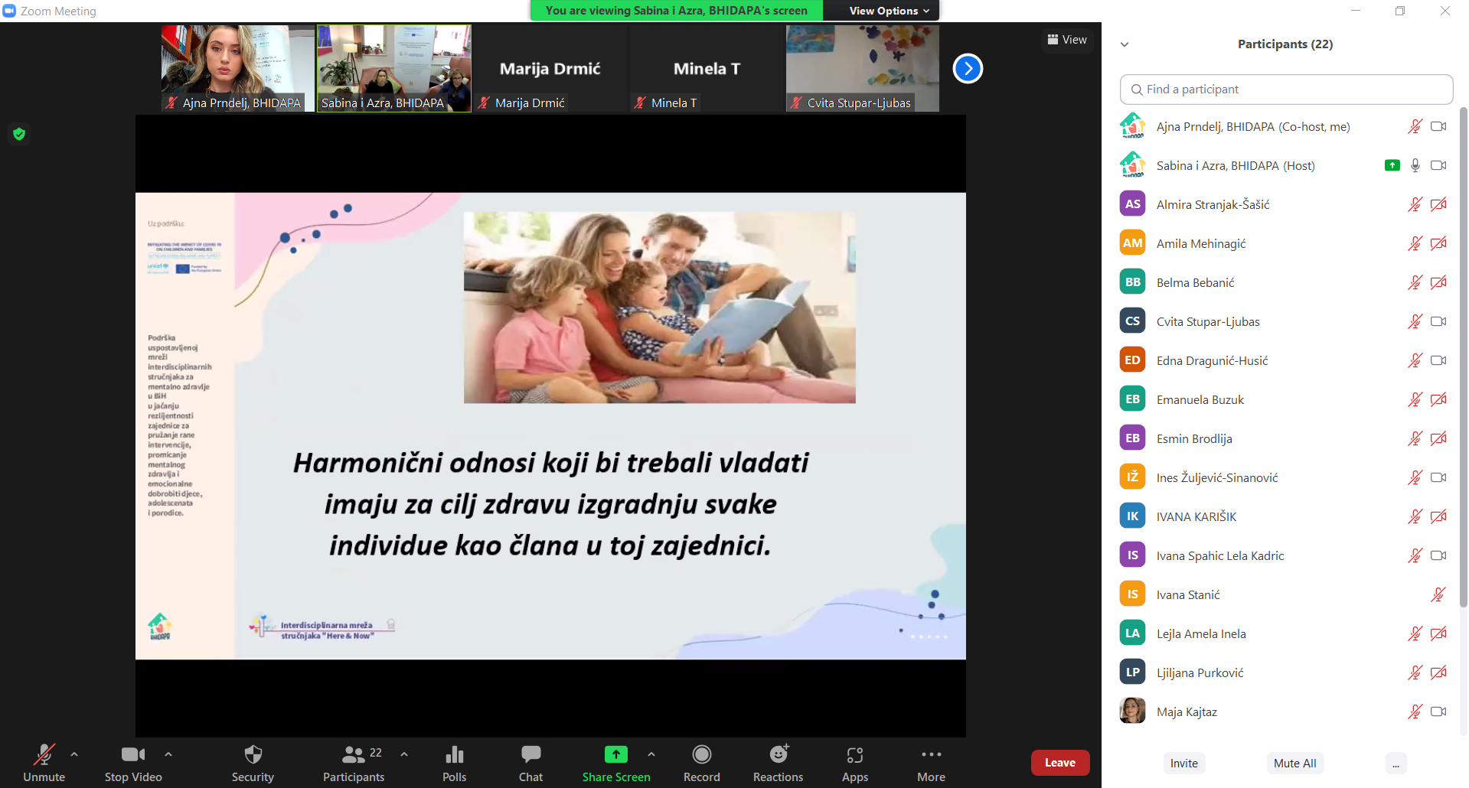Open the View layout menu
1469x788 pixels.
pyautogui.click(x=1067, y=40)
